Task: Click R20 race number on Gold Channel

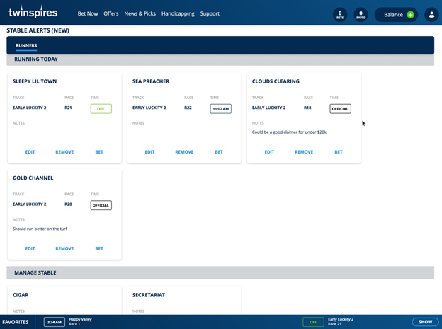Action: point(68,204)
